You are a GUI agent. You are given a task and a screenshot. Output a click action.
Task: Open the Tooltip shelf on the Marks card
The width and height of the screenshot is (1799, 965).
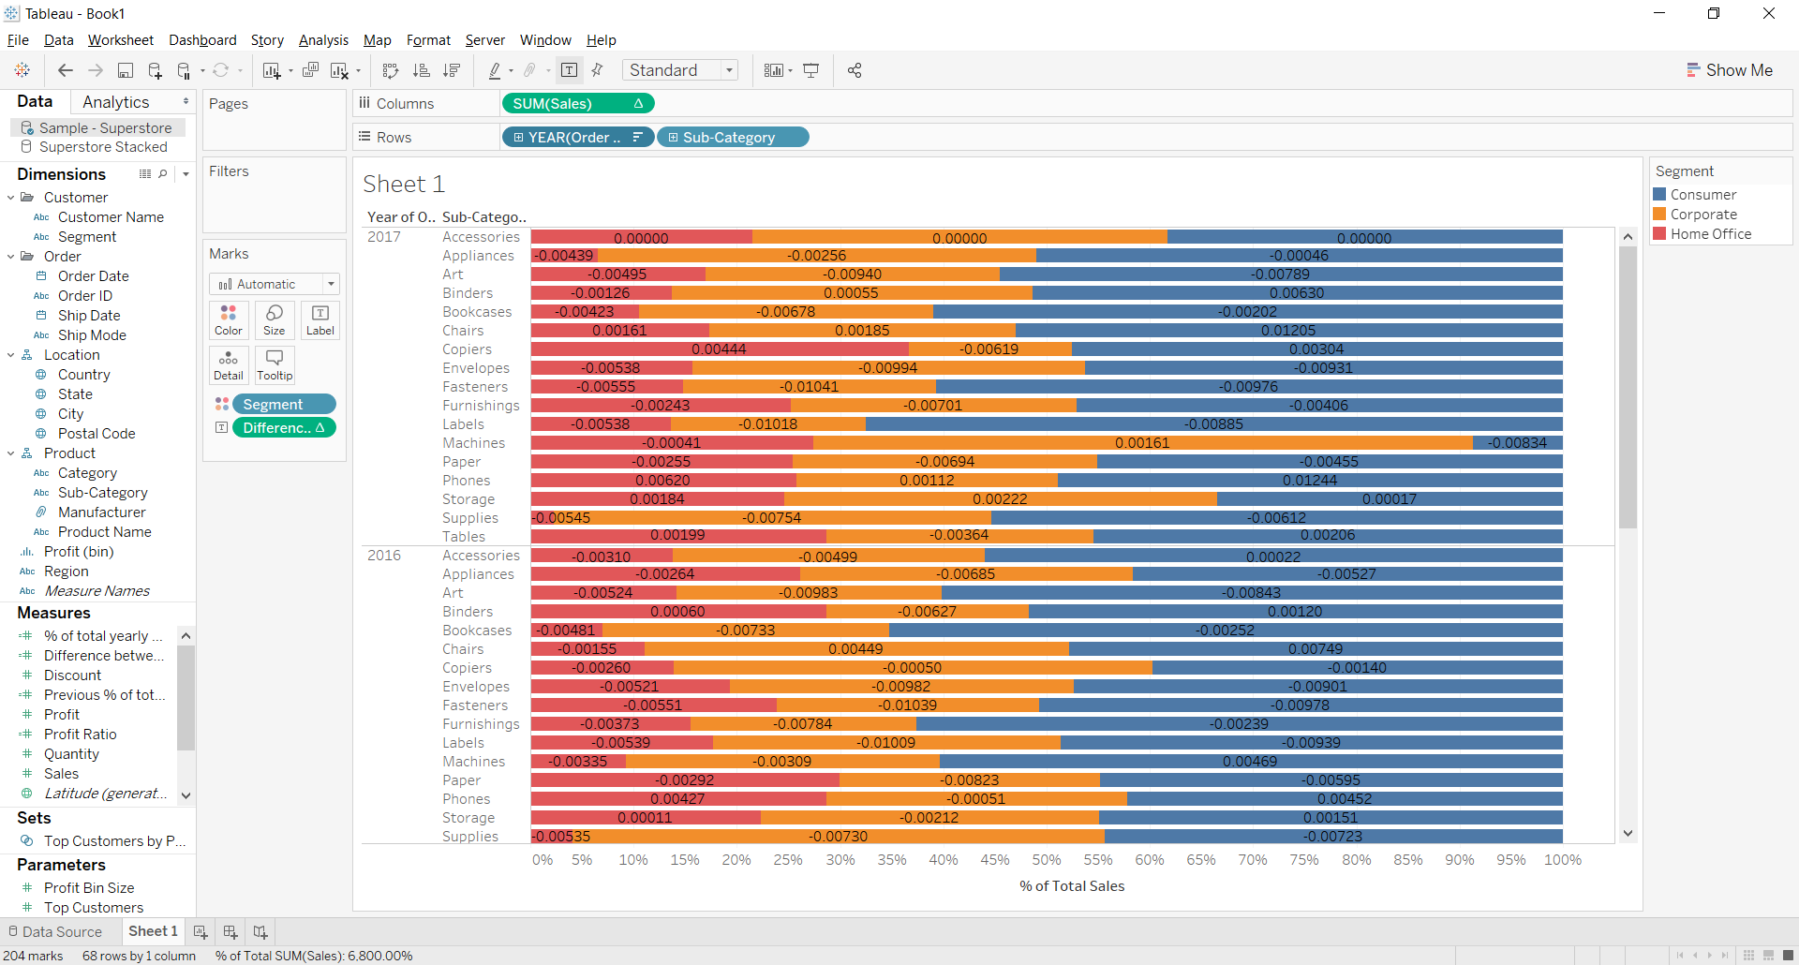pyautogui.click(x=274, y=364)
